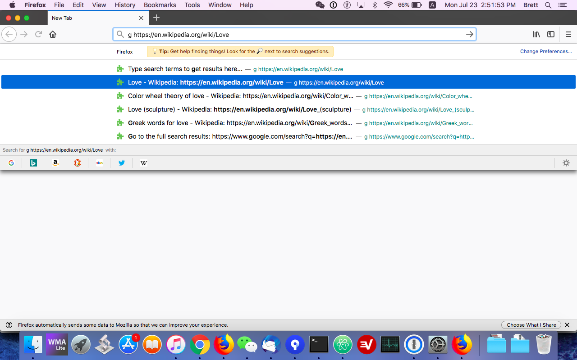Click the search suggestions tip banner
The height and width of the screenshot is (360, 577).
[240, 51]
